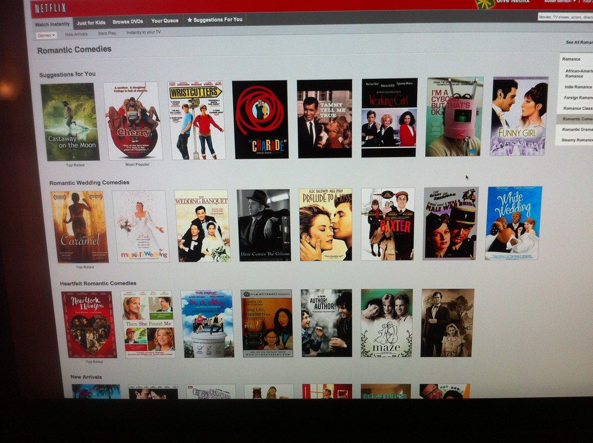This screenshot has height=443, width=593.
Task: Click the Suggestions for You row heading
Action: (67, 74)
